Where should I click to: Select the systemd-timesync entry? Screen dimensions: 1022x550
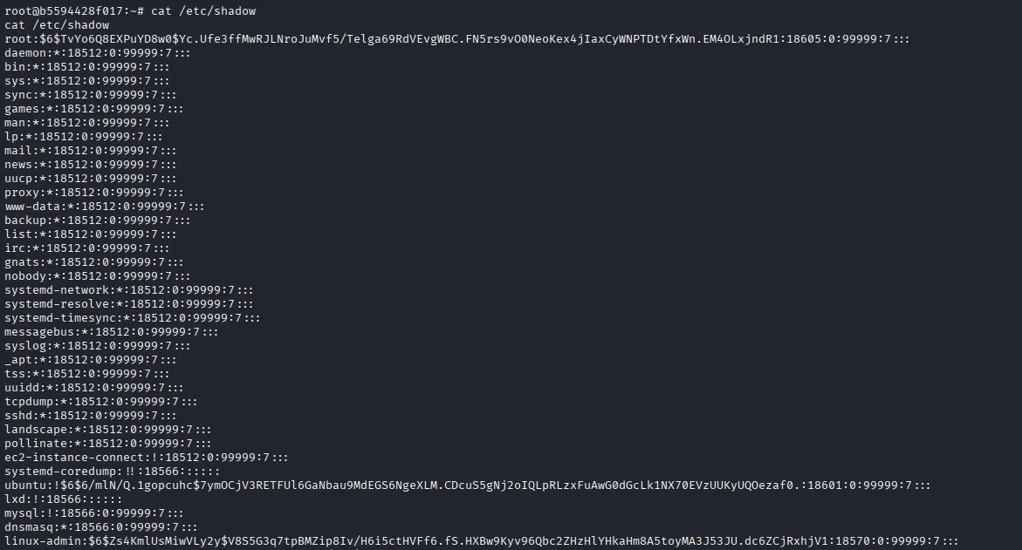[x=132, y=318]
